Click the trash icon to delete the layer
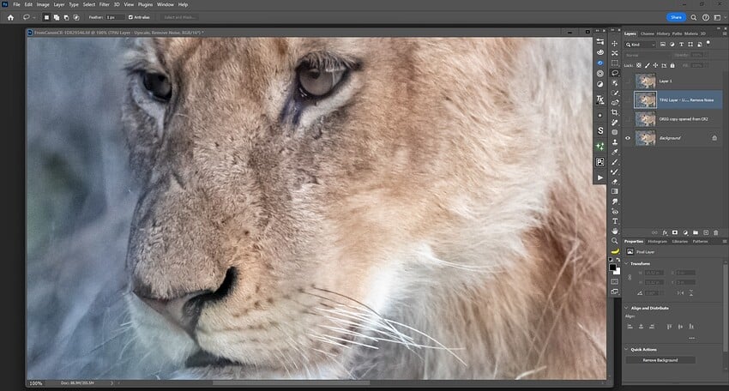The image size is (729, 391). point(716,232)
